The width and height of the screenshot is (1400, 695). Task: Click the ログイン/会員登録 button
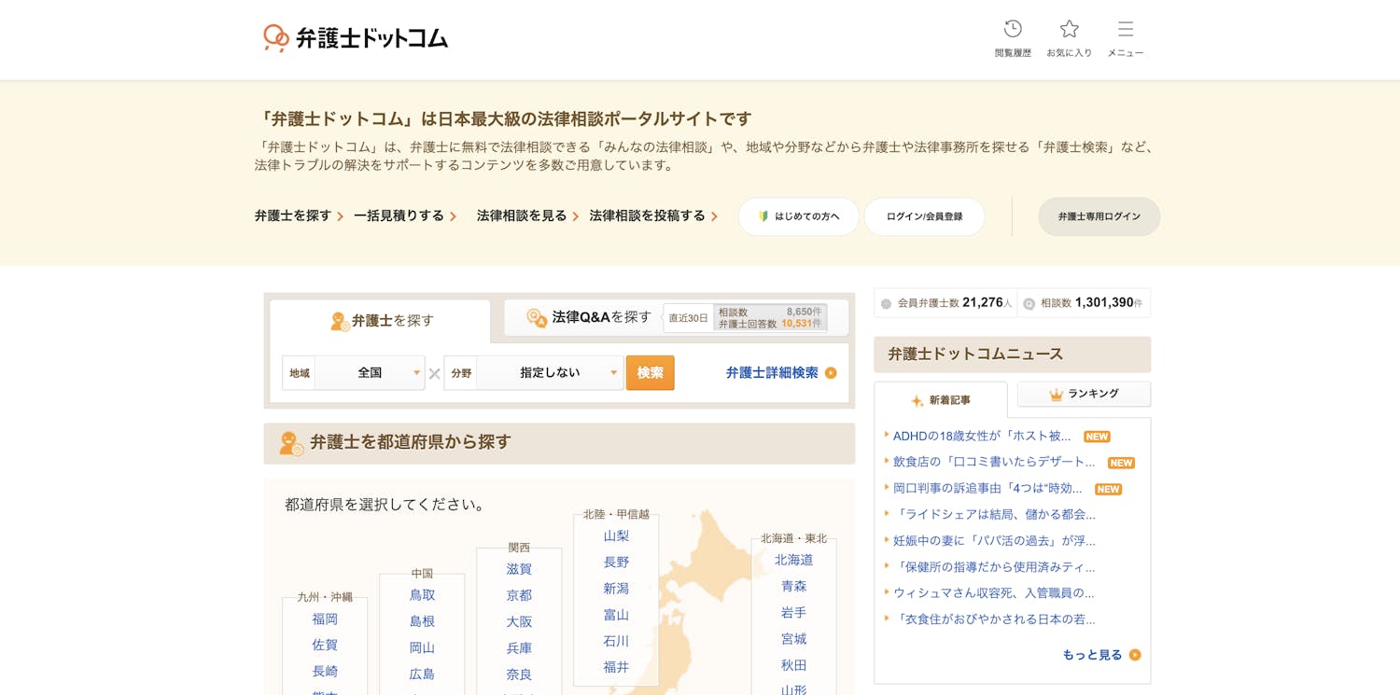coord(924,216)
